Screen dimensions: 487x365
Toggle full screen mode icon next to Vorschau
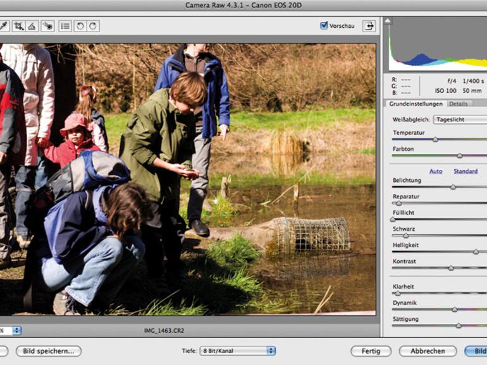point(369,26)
